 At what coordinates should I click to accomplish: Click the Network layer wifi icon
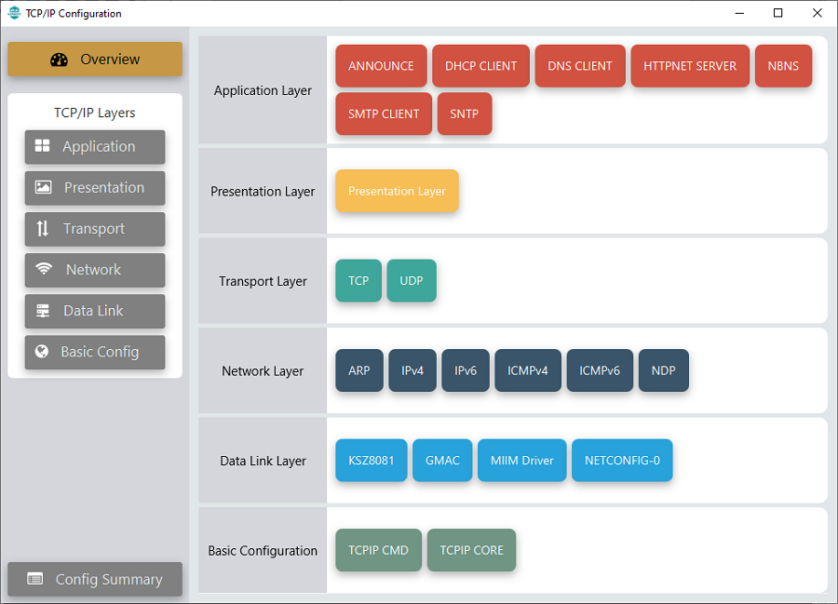coord(44,269)
